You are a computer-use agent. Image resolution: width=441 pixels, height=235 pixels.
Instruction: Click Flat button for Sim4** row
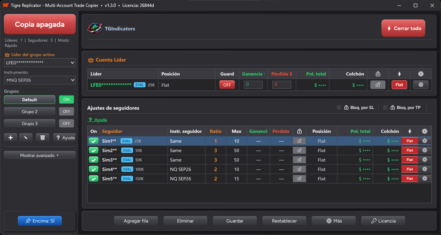410,169
